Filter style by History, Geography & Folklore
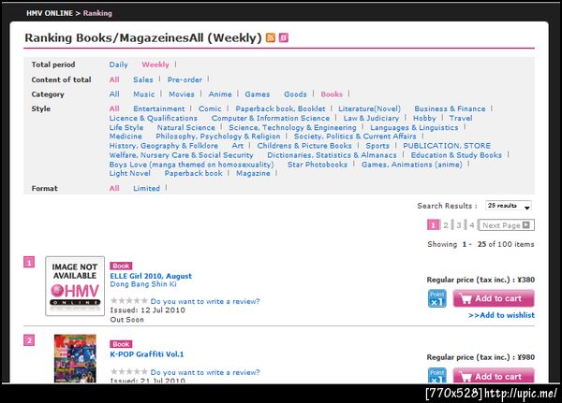 click(x=164, y=146)
